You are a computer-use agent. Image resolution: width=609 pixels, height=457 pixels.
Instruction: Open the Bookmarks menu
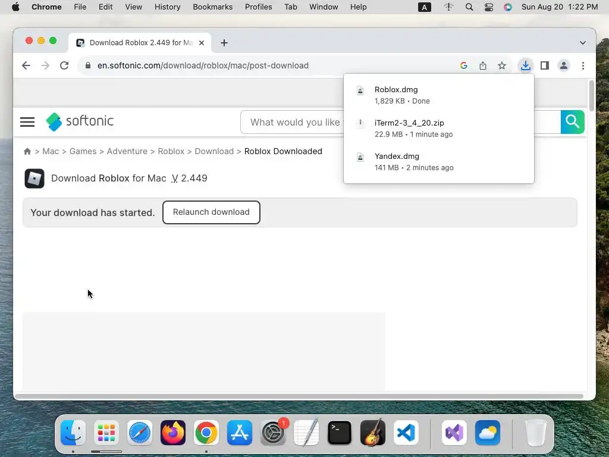coord(212,7)
